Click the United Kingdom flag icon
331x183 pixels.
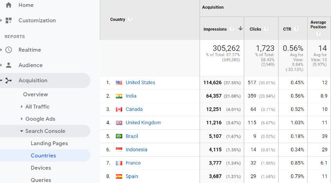(x=119, y=123)
